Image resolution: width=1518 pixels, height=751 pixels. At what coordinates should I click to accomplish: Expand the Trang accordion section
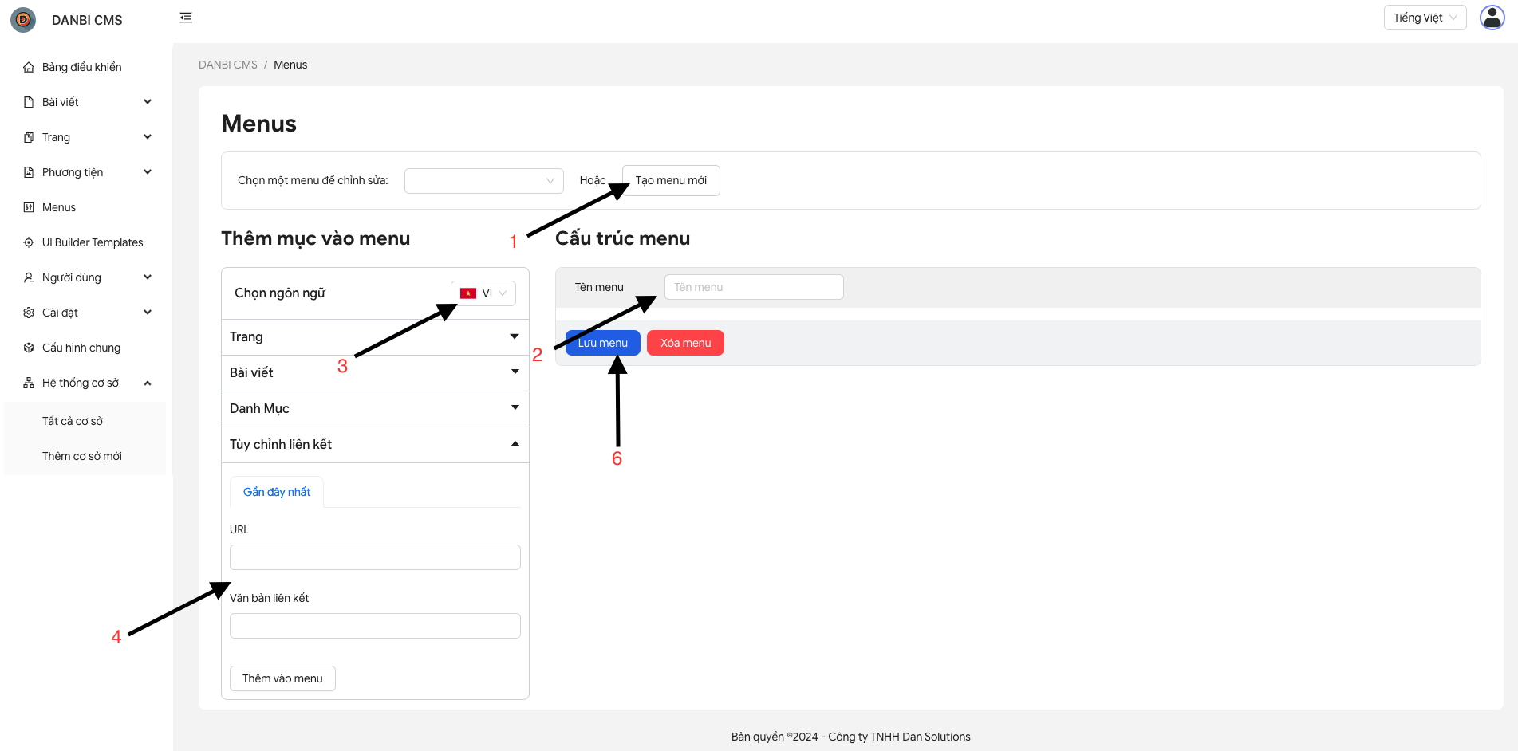point(375,337)
